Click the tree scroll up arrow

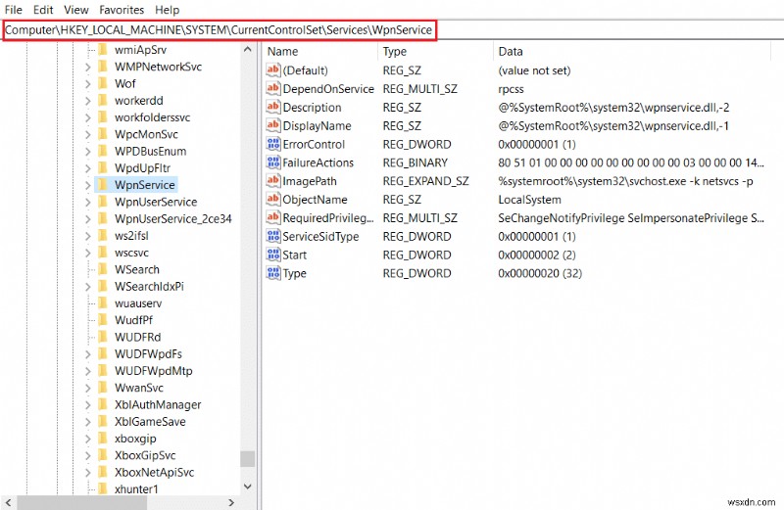[x=248, y=50]
